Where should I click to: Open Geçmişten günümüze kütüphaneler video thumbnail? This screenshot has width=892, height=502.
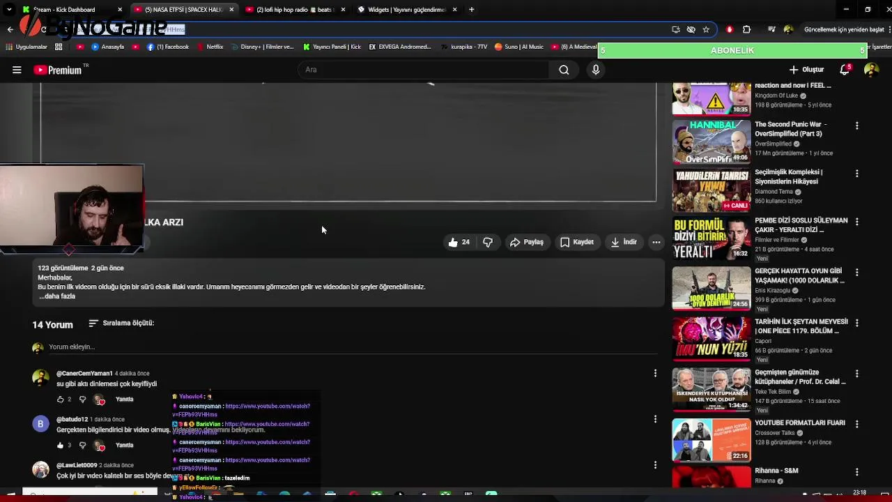711,390
